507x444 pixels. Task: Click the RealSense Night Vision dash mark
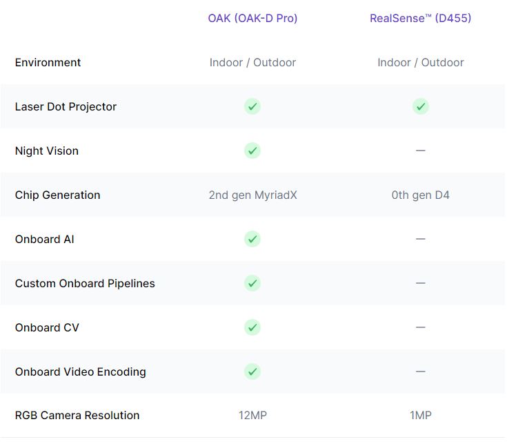click(x=420, y=151)
